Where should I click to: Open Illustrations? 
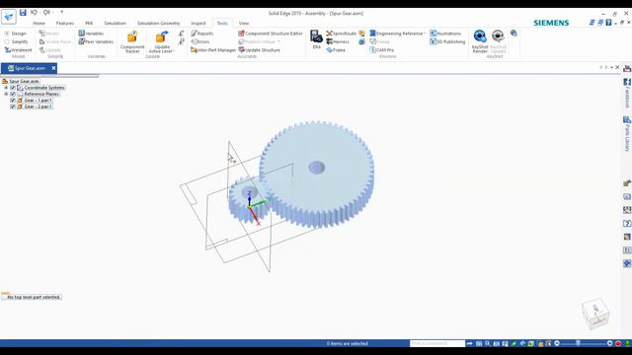pyautogui.click(x=445, y=34)
